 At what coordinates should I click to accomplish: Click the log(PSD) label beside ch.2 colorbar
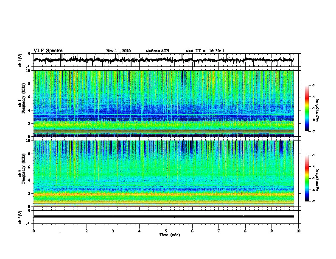318,180
